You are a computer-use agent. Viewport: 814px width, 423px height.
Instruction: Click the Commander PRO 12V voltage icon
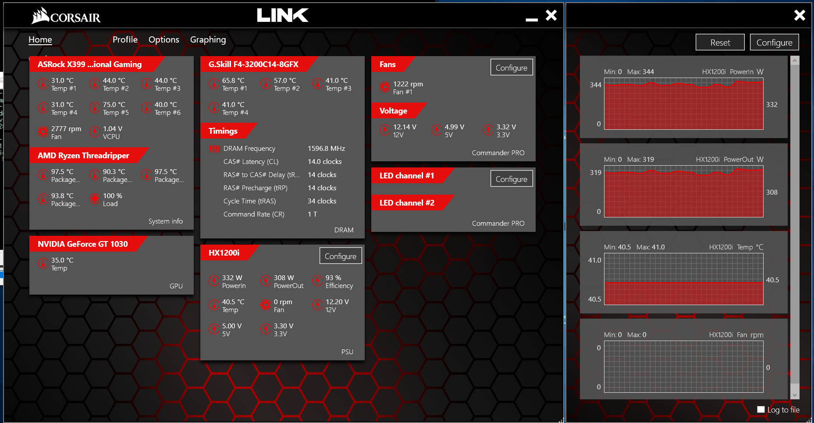384,130
